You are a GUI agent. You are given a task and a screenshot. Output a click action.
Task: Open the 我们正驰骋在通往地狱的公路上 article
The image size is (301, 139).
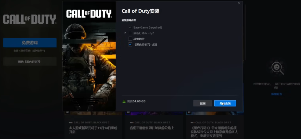[152, 128]
